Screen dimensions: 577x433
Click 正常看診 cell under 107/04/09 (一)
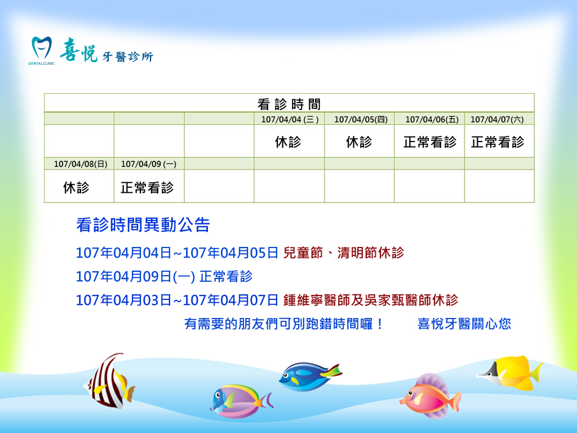click(x=148, y=187)
